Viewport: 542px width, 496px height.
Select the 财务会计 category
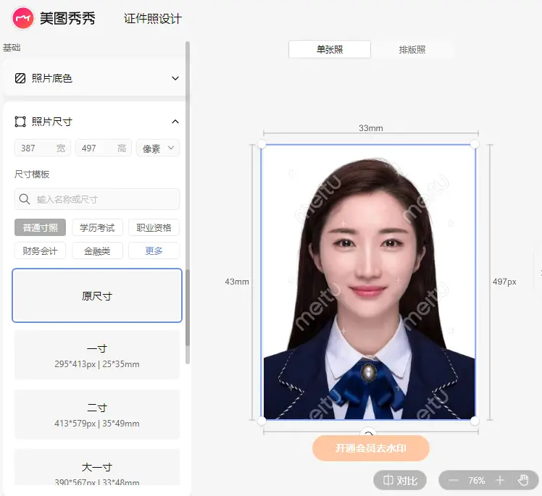pyautogui.click(x=40, y=251)
